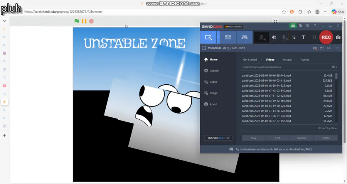Exit Scratch fullscreen with shrink arrows icon
347x184 pixels.
coord(275,21)
